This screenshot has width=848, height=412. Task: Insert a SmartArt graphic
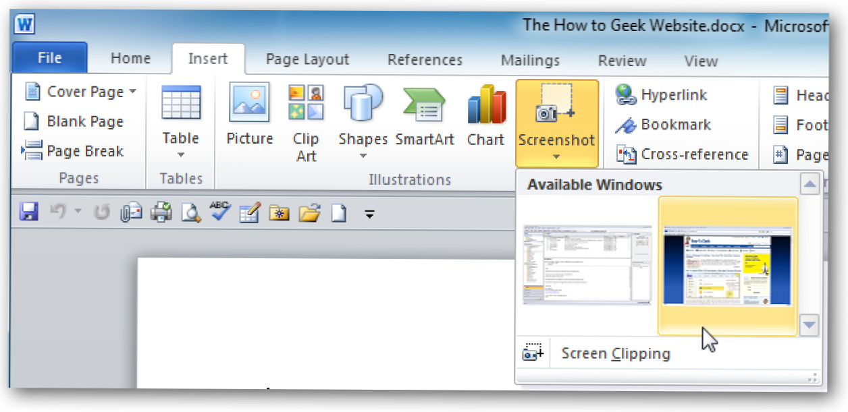(425, 116)
